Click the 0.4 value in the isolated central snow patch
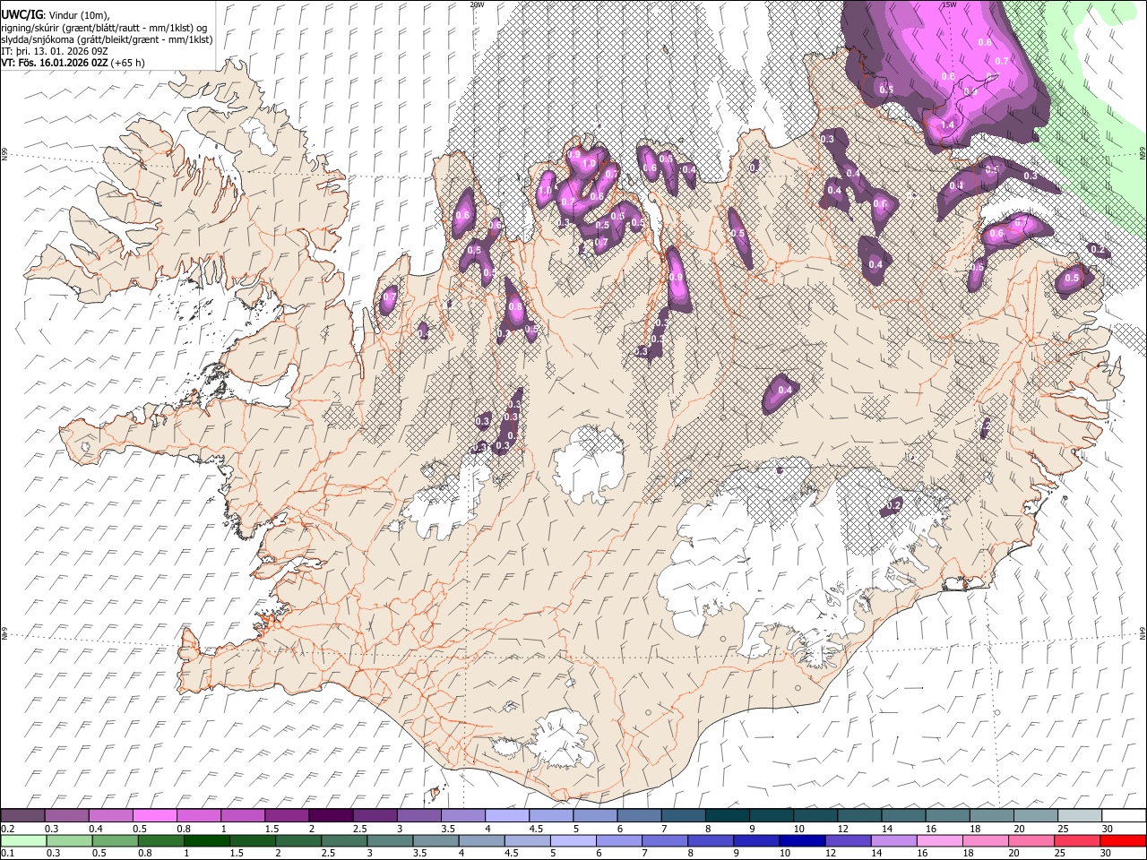The height and width of the screenshot is (860, 1147). [785, 391]
